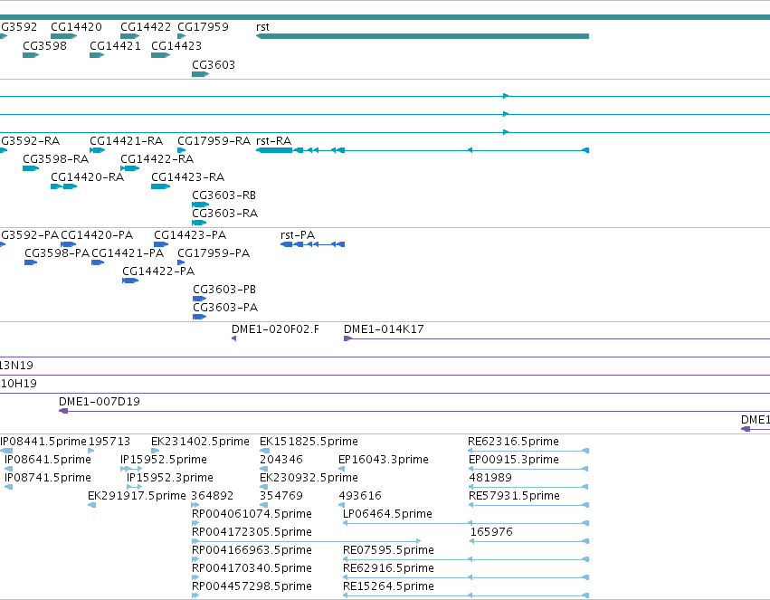770x600 pixels.
Task: Open EST label RE62916.5prime
Action: point(388,569)
